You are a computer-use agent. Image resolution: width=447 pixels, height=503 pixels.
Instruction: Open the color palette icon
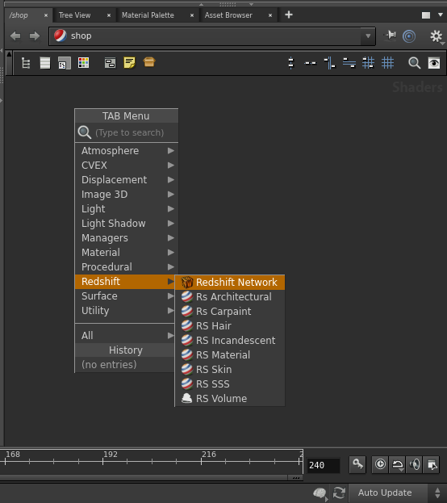click(x=83, y=63)
